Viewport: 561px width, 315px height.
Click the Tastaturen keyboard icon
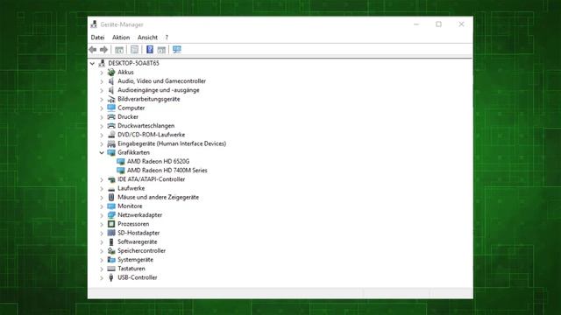click(111, 269)
